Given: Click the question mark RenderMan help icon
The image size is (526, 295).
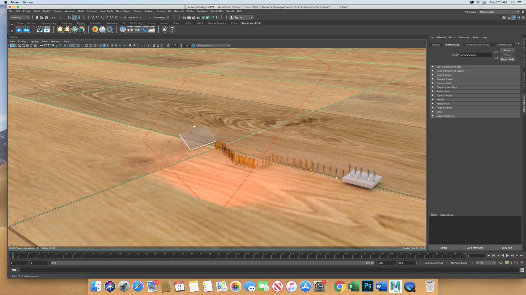Looking at the screenshot, I should coord(172,29).
